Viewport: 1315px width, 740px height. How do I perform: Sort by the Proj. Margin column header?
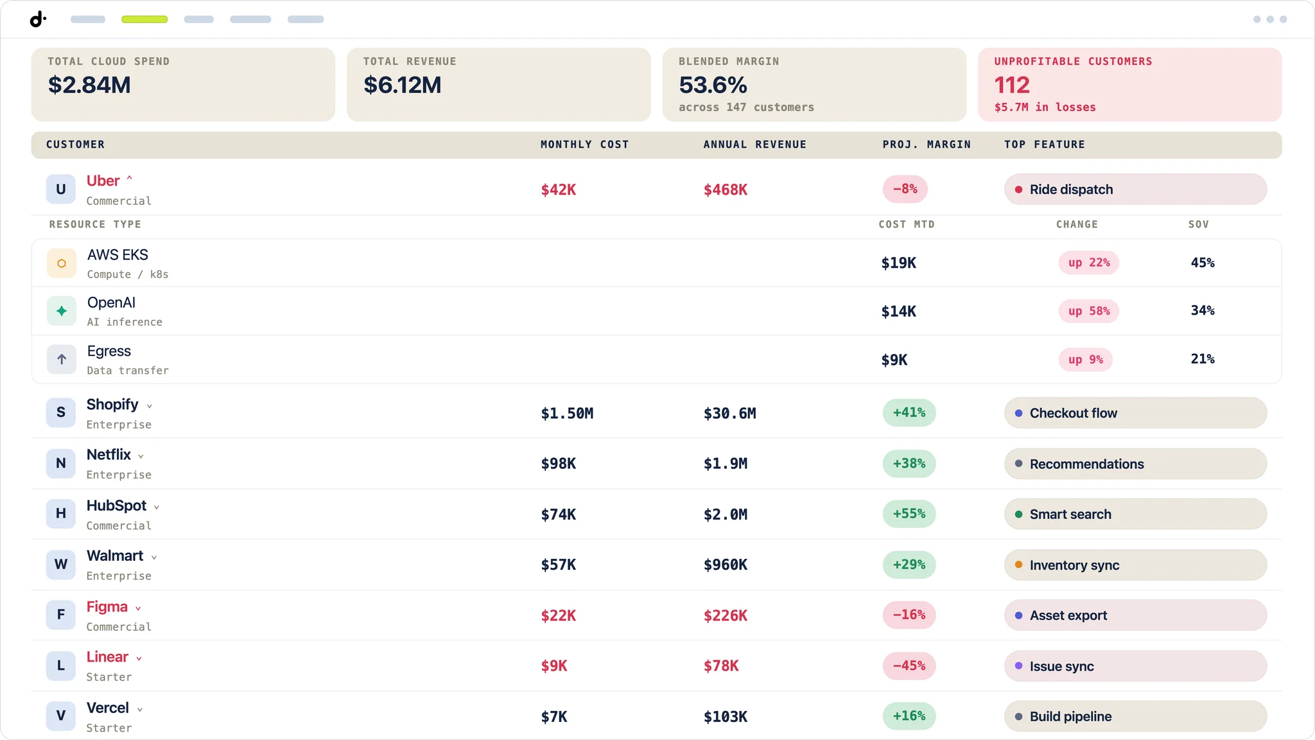(927, 145)
